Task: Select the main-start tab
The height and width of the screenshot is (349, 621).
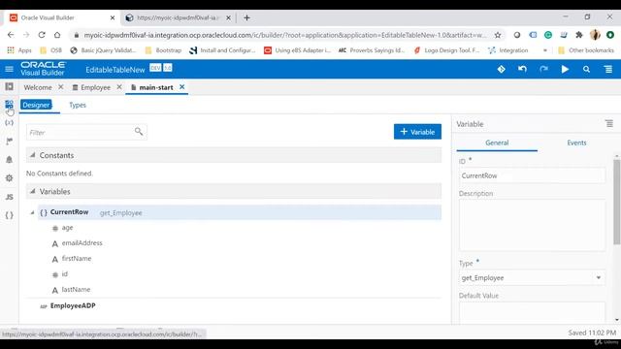Action: [156, 87]
